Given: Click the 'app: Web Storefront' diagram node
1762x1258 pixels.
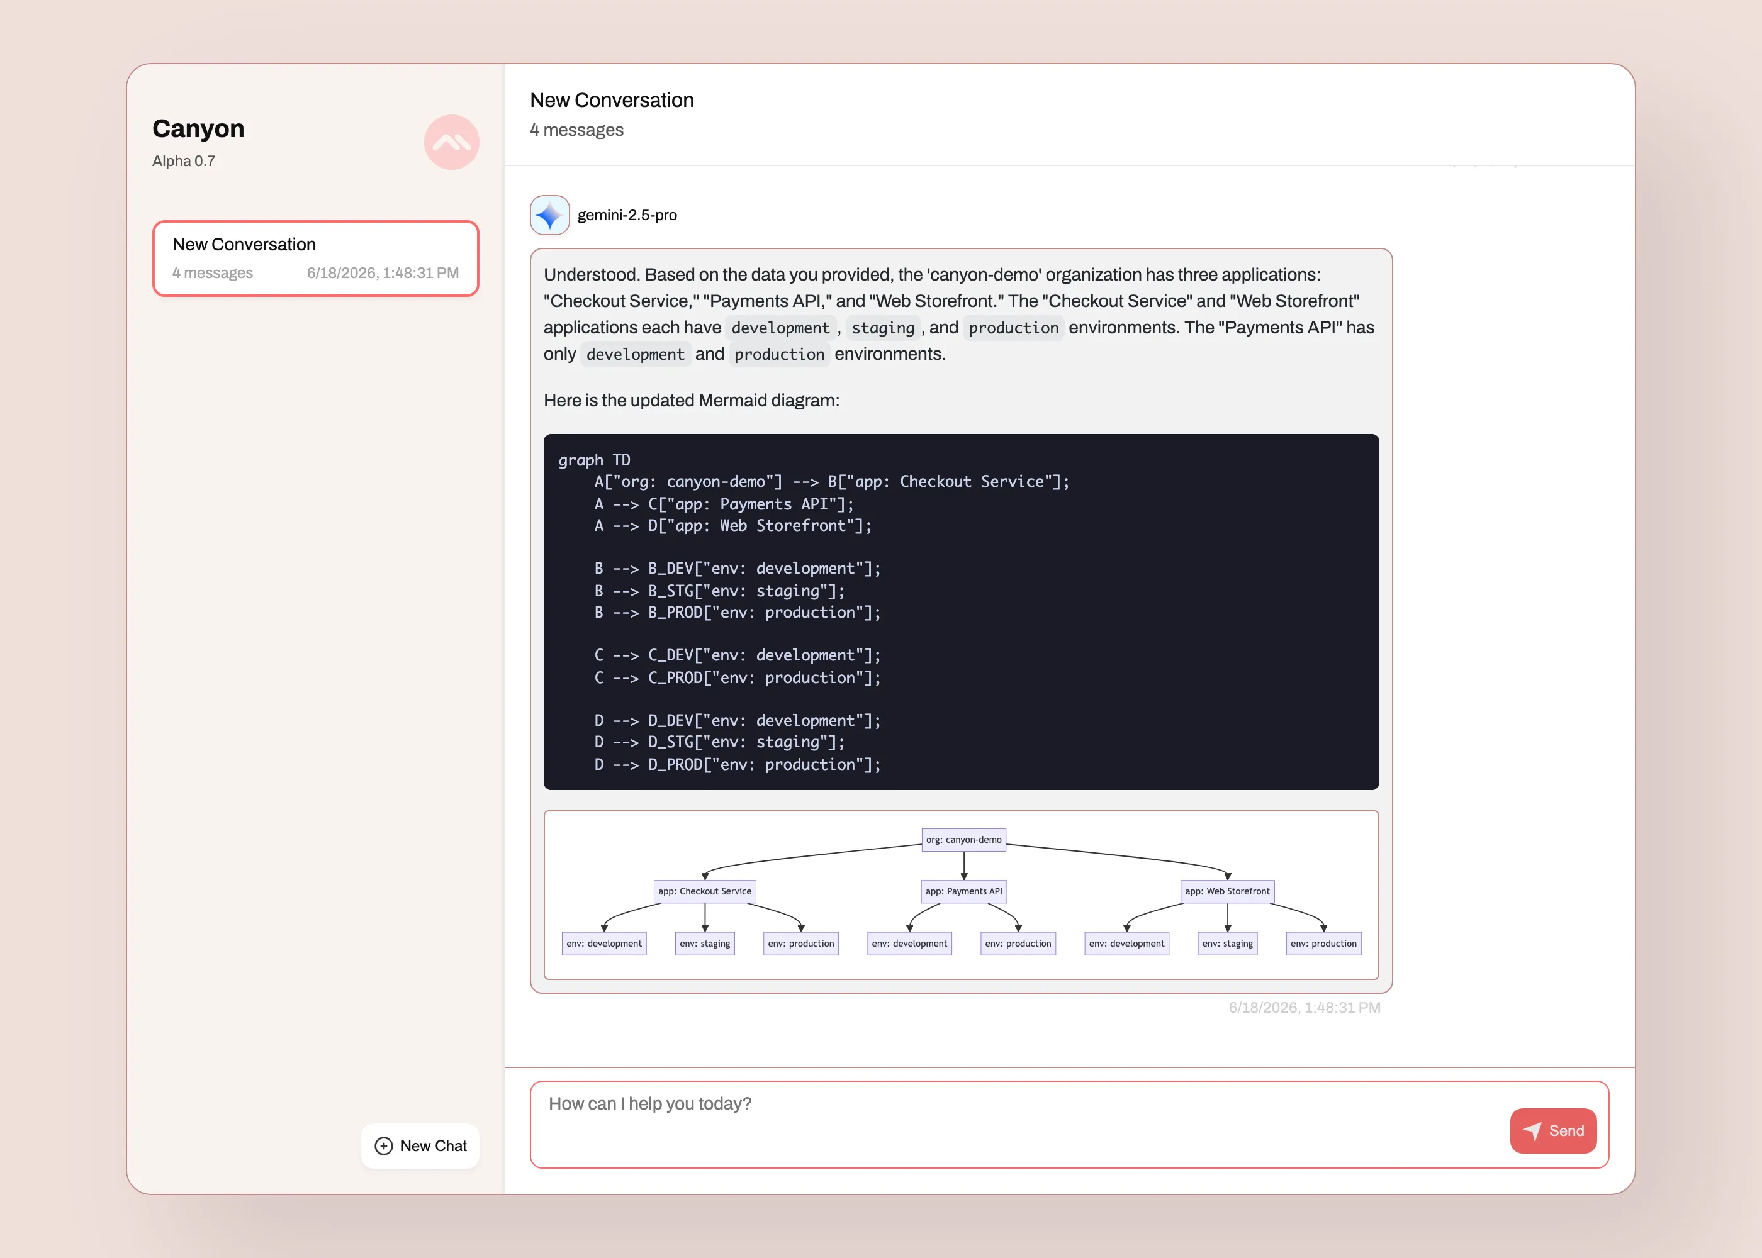Looking at the screenshot, I should click(x=1227, y=891).
